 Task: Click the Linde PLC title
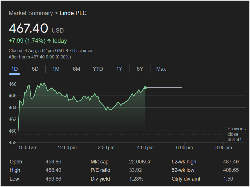pos(73,13)
